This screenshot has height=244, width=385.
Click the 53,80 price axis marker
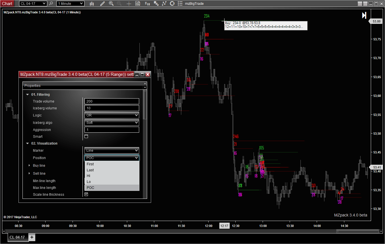pyautogui.click(x=376, y=21)
